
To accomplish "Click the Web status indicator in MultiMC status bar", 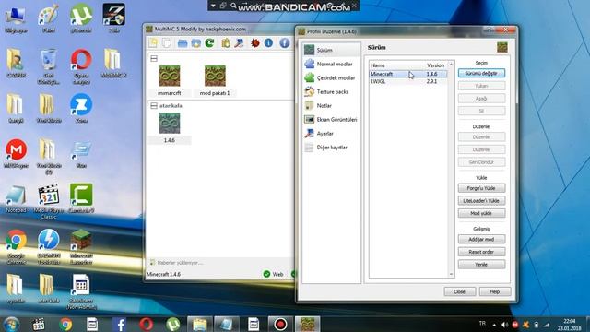I will tap(274, 274).
